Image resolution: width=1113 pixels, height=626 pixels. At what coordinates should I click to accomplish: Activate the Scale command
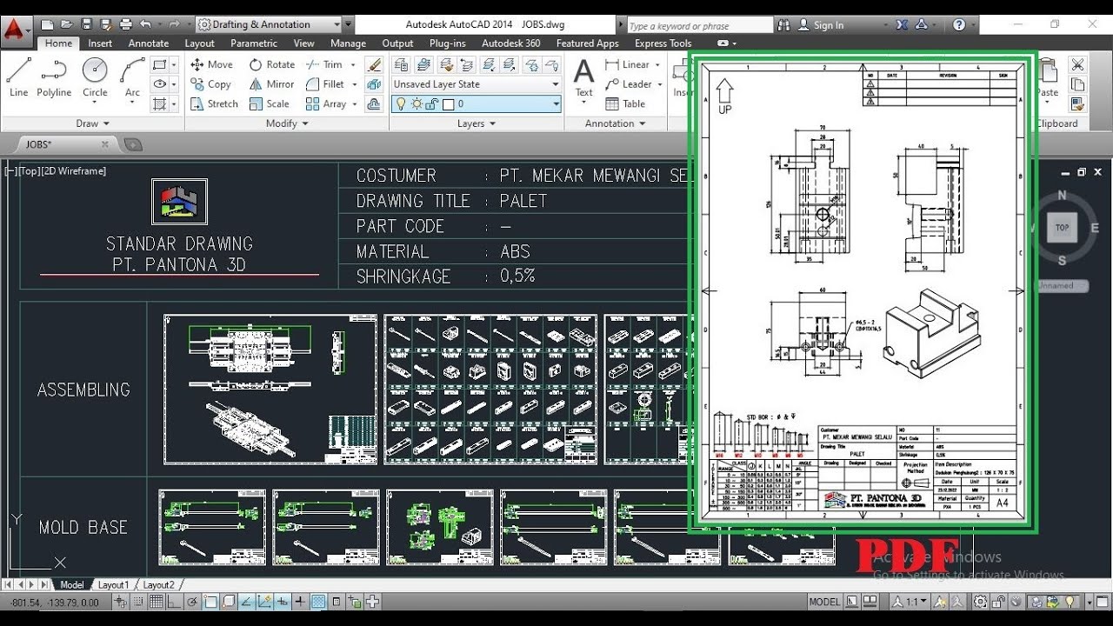[x=269, y=103]
